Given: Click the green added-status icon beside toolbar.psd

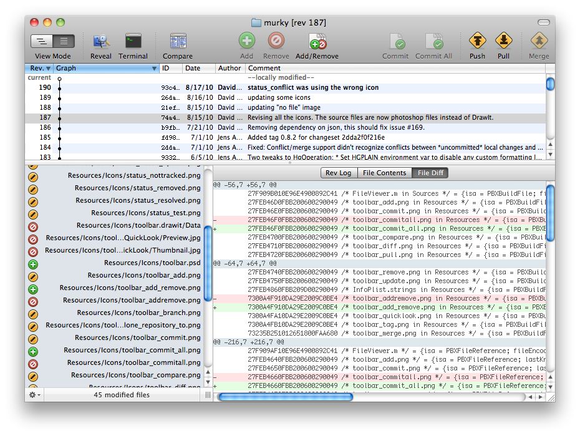Looking at the screenshot, I should pyautogui.click(x=34, y=264).
